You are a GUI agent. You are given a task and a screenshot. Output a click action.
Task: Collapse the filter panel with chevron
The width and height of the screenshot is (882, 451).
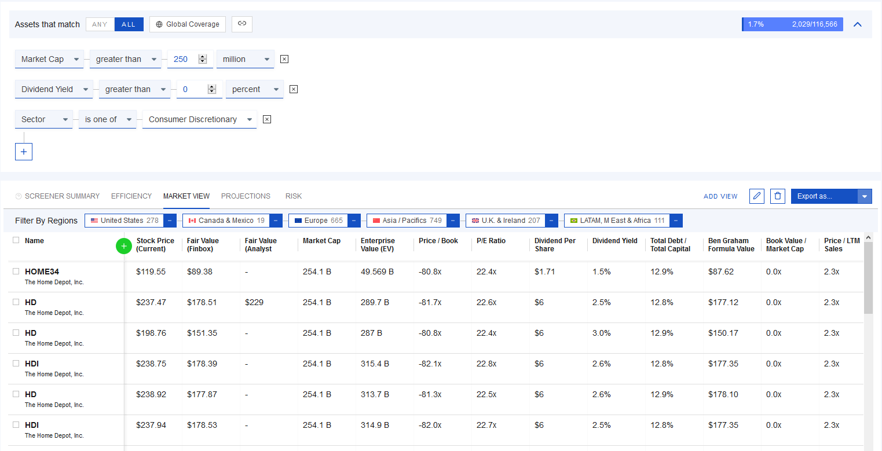858,24
